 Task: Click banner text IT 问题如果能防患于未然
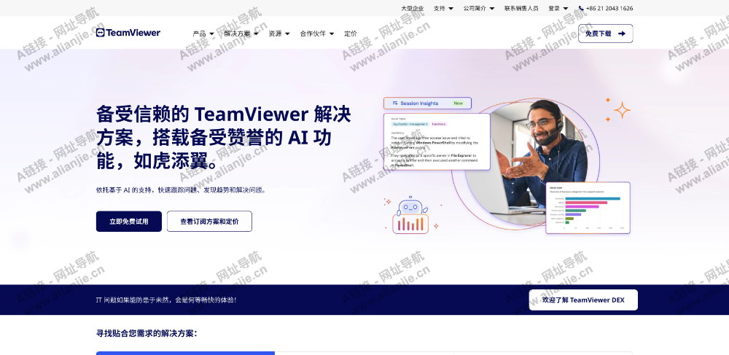(166, 300)
